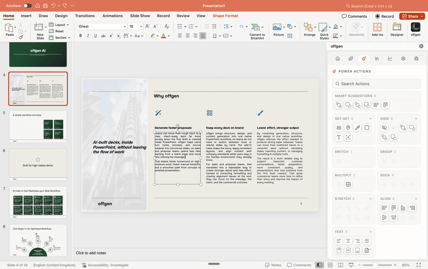428x269 pixels.
Task: Open the Slide Show ribbon tab
Action: tap(140, 16)
